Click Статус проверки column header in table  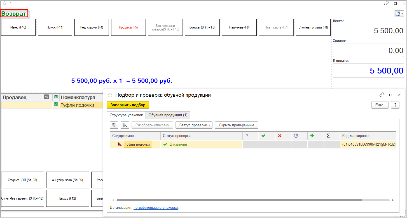tap(202, 136)
